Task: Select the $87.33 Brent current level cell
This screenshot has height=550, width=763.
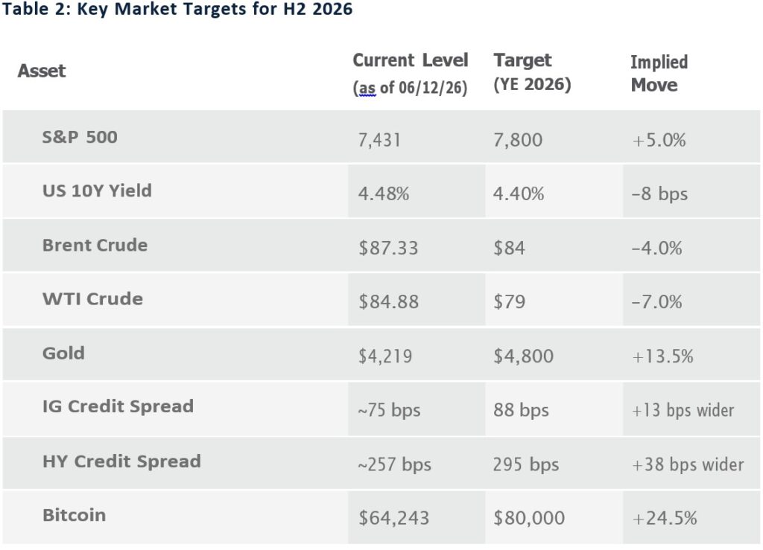Action: (388, 248)
